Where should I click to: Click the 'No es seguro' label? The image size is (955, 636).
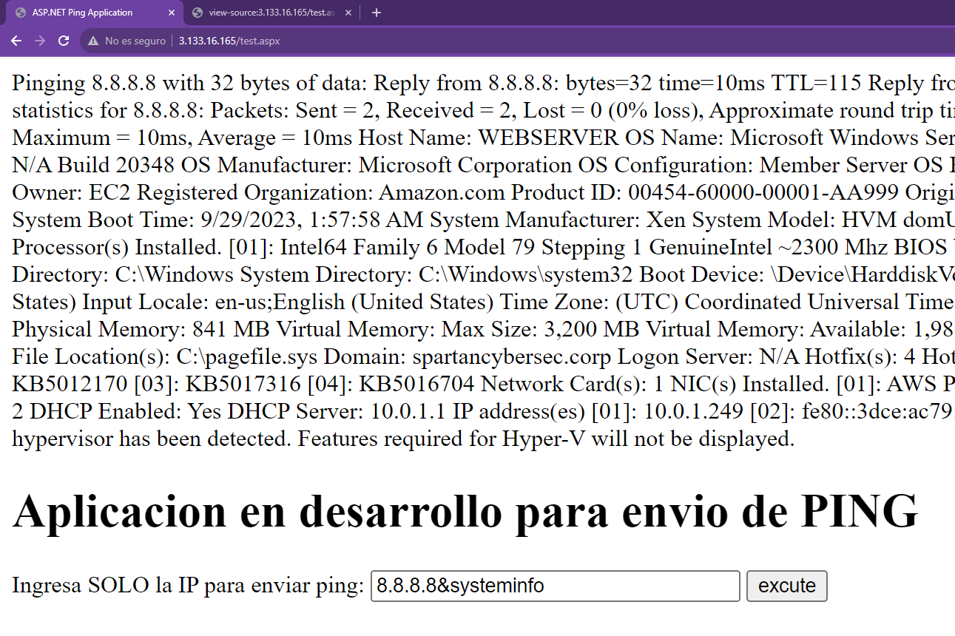pyautogui.click(x=135, y=41)
